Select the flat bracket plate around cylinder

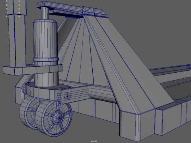(x=33, y=70)
